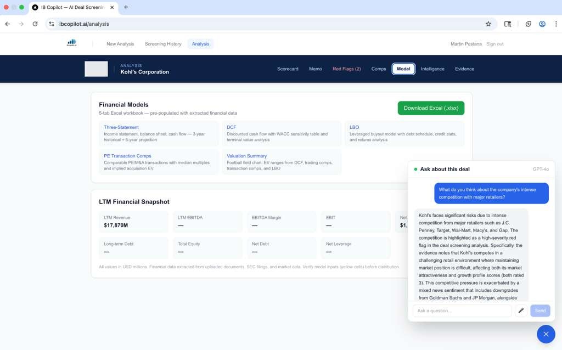Image resolution: width=562 pixels, height=350 pixels.
Task: Select the Net Leverage tile
Action: point(356,248)
